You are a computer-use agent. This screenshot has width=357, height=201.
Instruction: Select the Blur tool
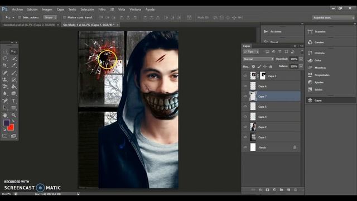pos(5,93)
